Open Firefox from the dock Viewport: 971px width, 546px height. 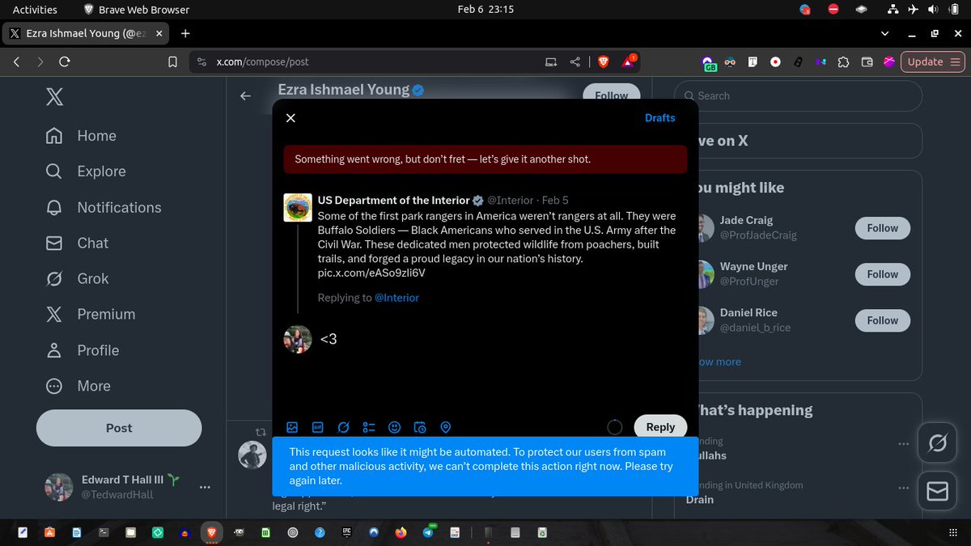tap(401, 532)
